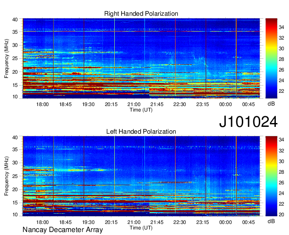This screenshot has width=289, height=235.
Task: Click the 20 dB mark on Left Handed color bar
Action: pyautogui.click(x=281, y=215)
